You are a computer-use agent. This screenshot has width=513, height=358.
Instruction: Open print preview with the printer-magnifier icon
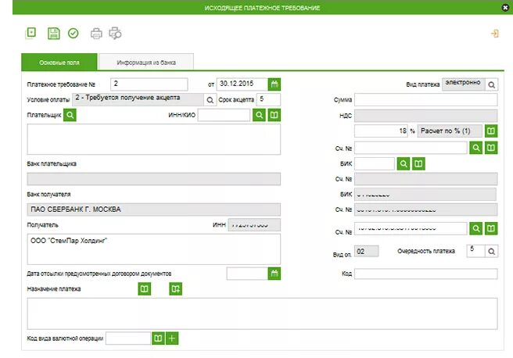(115, 34)
